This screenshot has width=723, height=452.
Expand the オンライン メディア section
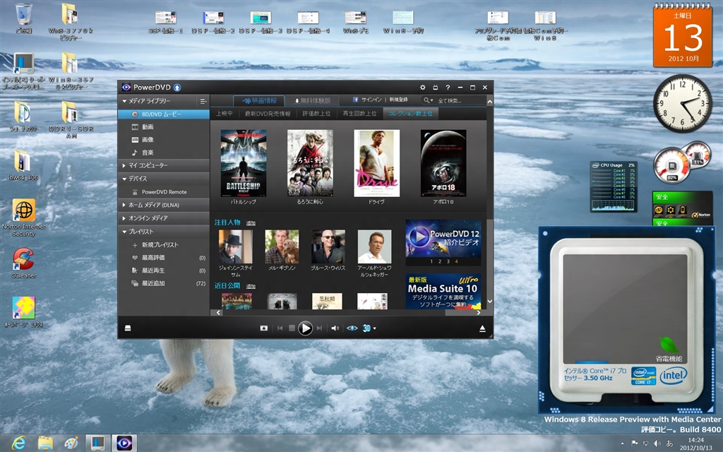124,218
